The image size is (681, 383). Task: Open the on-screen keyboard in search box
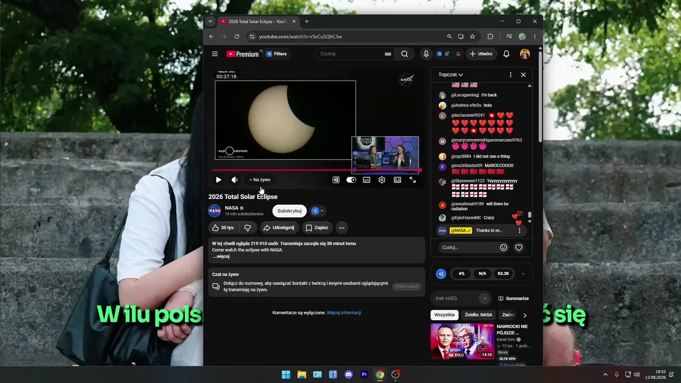pyautogui.click(x=388, y=54)
